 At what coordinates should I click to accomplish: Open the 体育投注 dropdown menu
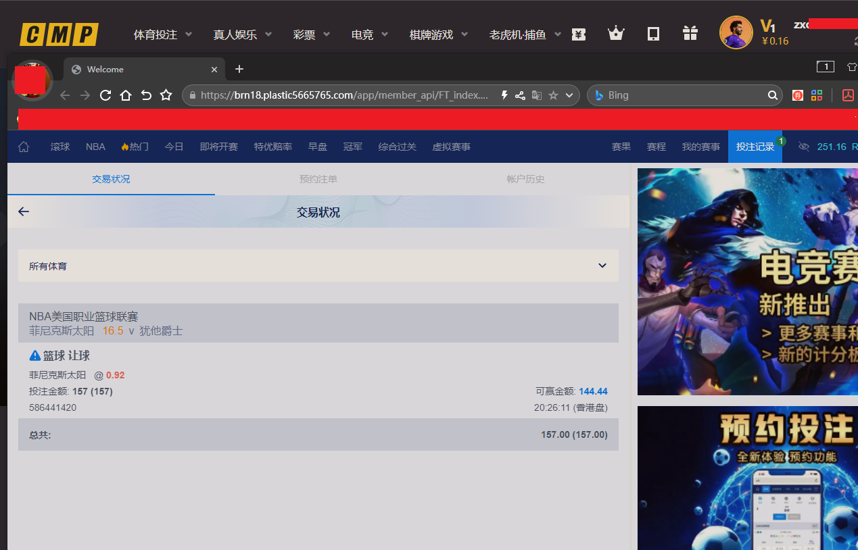[x=162, y=34]
